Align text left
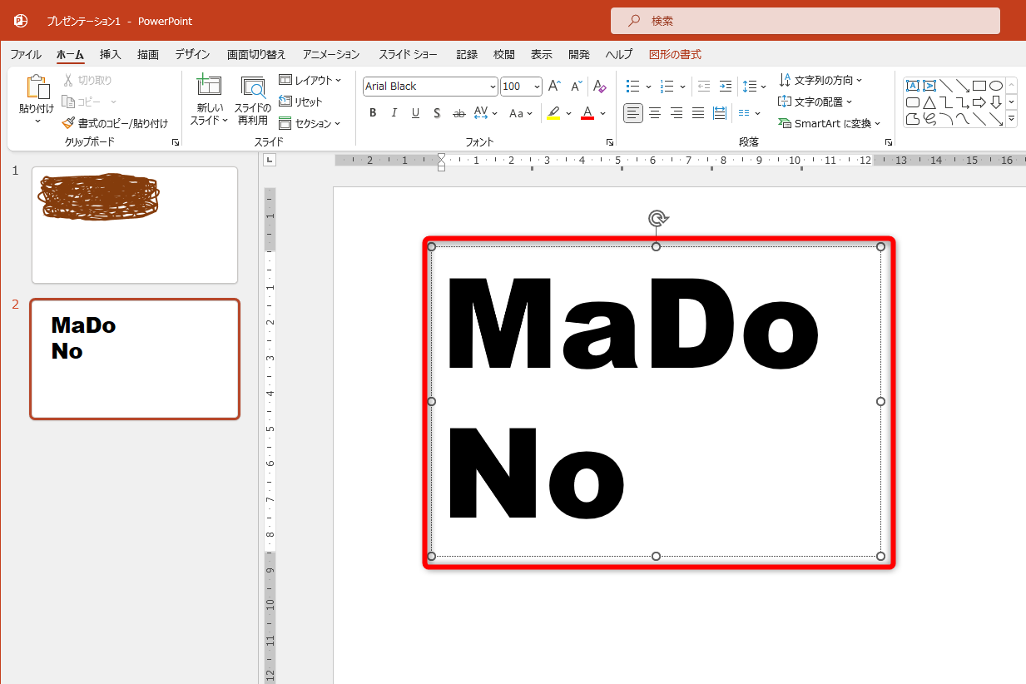 (633, 113)
